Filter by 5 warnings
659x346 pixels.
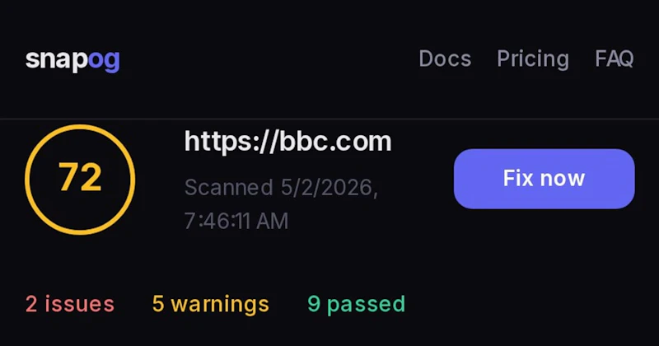[x=211, y=304]
